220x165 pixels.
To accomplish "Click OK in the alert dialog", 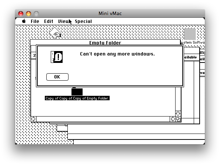I will pos(57,77).
